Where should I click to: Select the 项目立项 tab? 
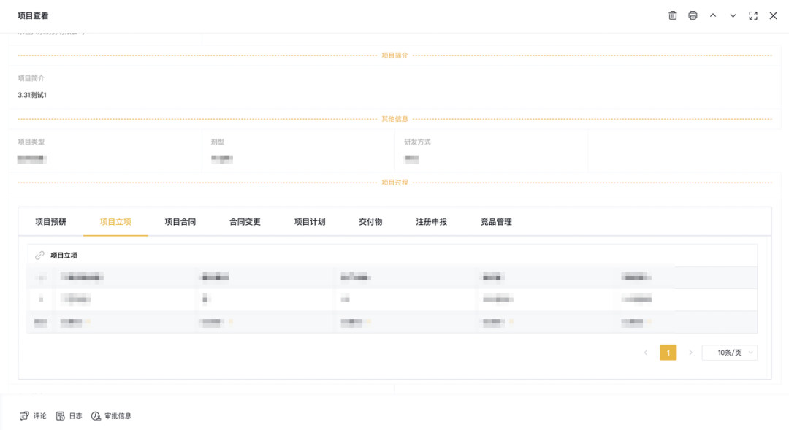point(115,222)
